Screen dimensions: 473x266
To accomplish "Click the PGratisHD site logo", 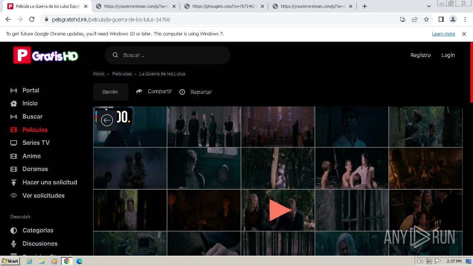I will [x=46, y=55].
